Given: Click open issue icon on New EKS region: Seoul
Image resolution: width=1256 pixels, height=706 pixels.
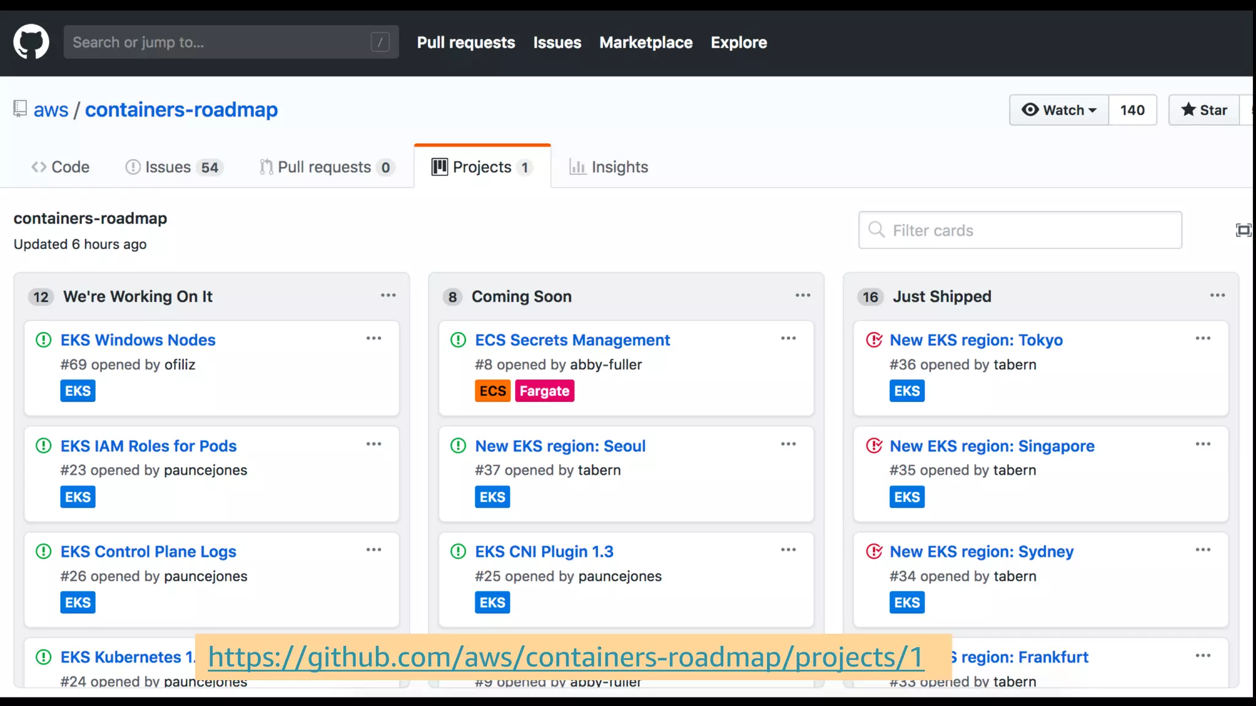Looking at the screenshot, I should click(x=458, y=446).
